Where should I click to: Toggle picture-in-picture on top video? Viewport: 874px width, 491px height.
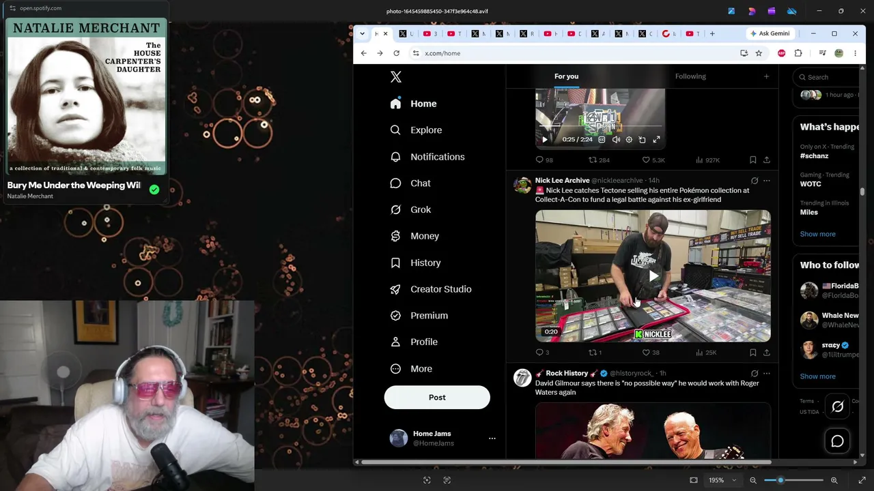pyautogui.click(x=642, y=140)
